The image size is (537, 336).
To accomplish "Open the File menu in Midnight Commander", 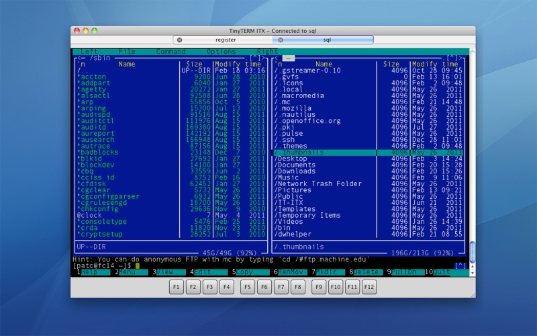I will (x=127, y=52).
